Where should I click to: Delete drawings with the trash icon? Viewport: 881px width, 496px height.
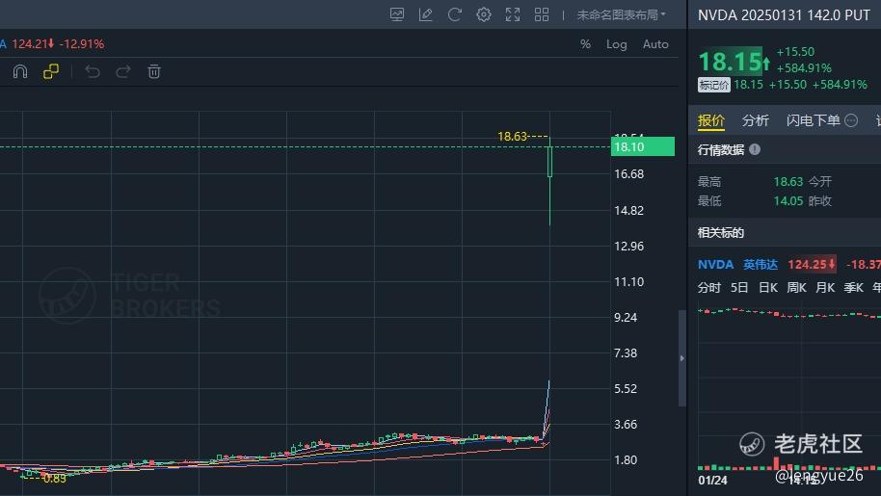point(154,72)
